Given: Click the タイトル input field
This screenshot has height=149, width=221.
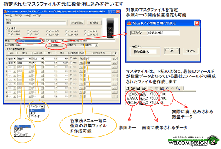Looking at the screenshot, I should pyautogui.click(x=36, y=23).
